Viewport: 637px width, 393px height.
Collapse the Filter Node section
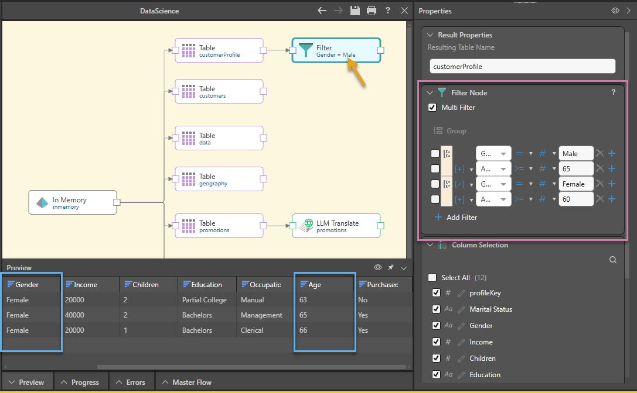(x=429, y=92)
